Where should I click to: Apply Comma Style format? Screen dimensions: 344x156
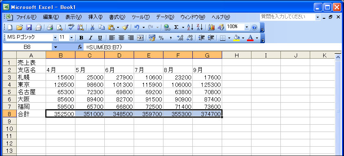(x=170, y=38)
